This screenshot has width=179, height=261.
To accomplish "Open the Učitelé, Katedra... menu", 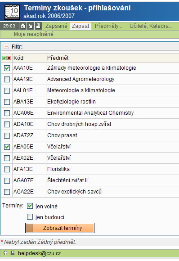I will click(x=151, y=26).
